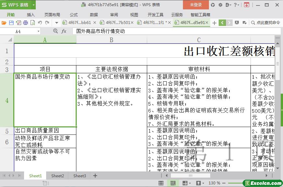Click the open folder icon in toolbar
The height and width of the screenshot is (187, 283).
pos(4,23)
